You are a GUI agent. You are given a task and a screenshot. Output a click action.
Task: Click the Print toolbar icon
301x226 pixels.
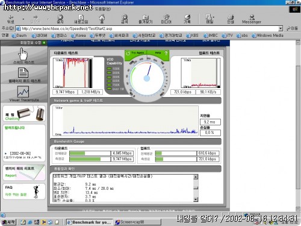pyautogui.click(x=231, y=19)
